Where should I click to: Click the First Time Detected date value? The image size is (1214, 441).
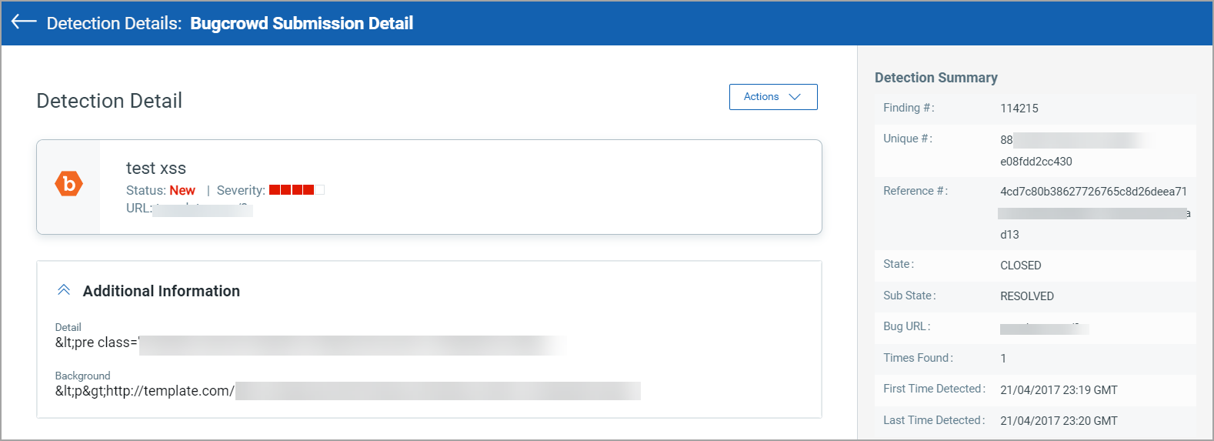[x=1059, y=390]
